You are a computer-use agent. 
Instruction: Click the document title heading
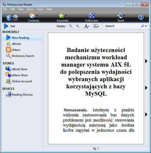(96, 72)
